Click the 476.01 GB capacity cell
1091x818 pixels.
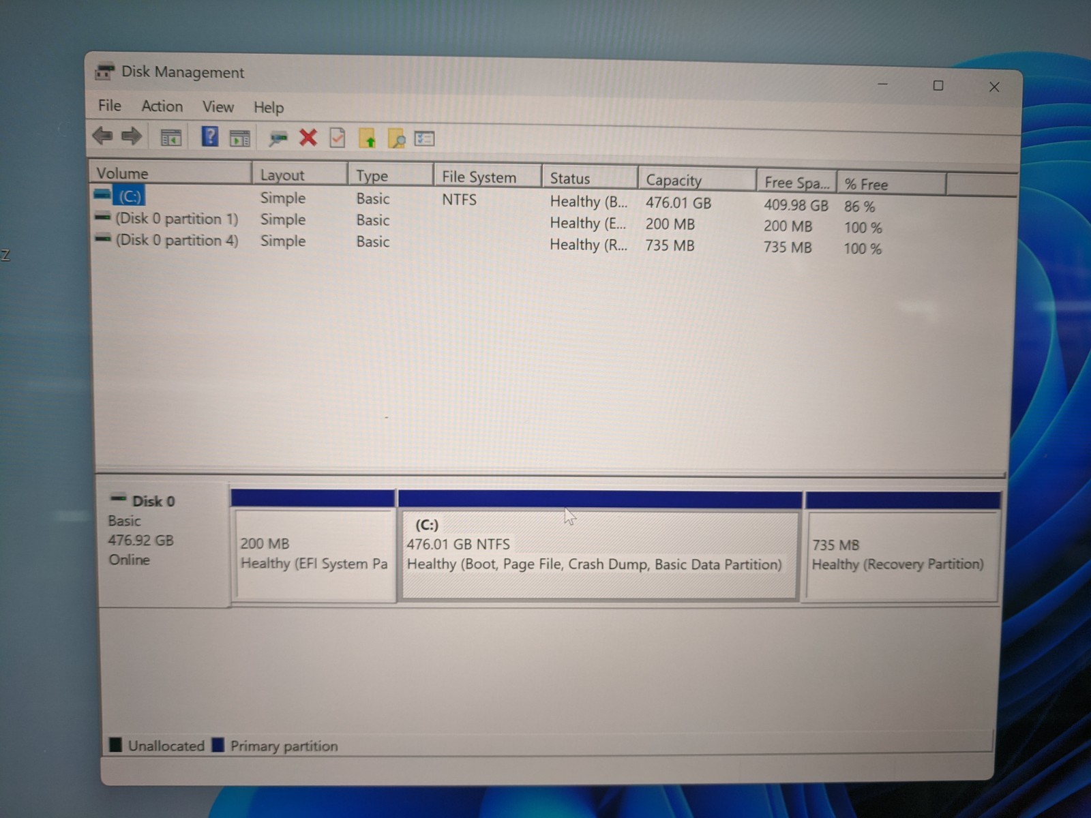[x=678, y=203]
